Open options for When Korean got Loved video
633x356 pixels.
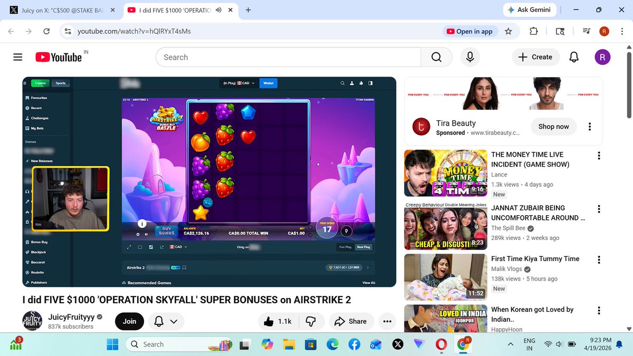pos(599,310)
